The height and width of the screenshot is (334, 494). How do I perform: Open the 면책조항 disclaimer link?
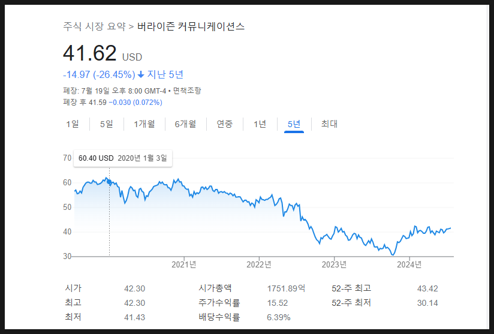[x=187, y=91]
